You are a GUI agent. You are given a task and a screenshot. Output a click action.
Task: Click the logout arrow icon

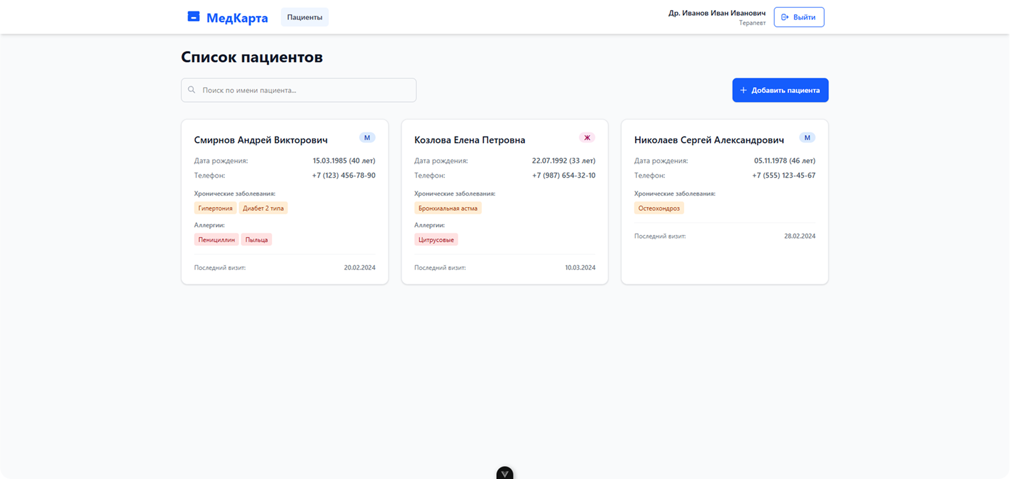tap(785, 17)
